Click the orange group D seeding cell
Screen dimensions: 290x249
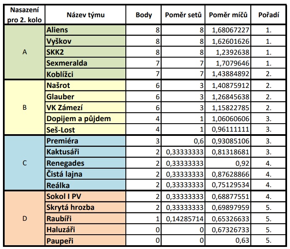pos(24,218)
